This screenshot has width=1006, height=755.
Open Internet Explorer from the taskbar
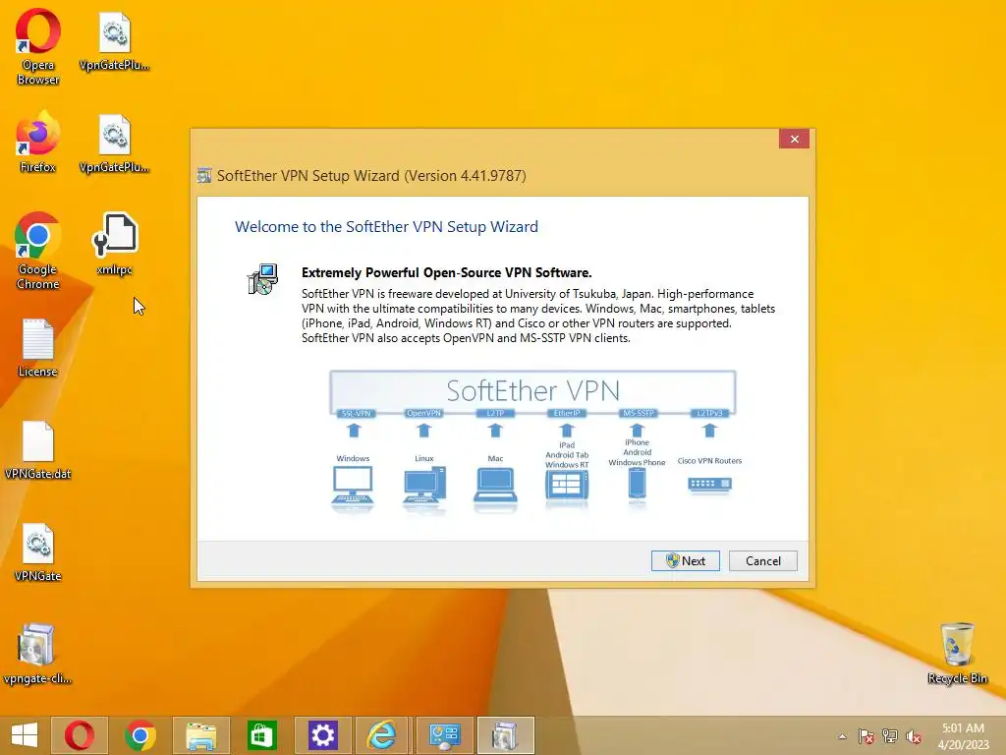click(x=383, y=735)
